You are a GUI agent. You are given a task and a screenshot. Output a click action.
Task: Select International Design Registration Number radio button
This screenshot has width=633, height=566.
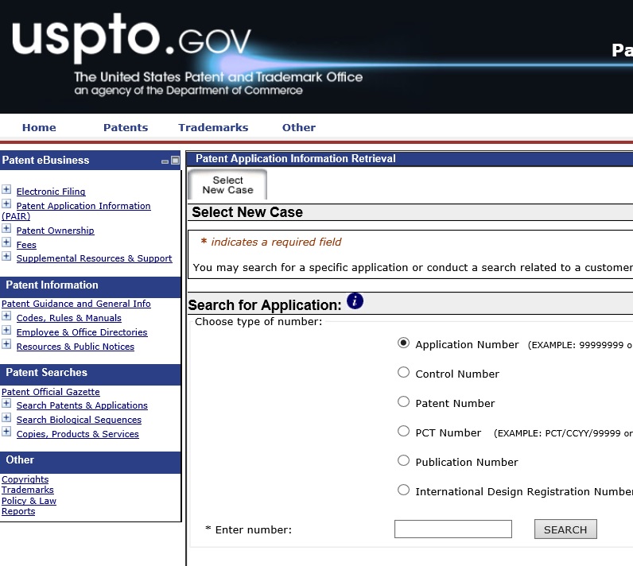(x=403, y=490)
